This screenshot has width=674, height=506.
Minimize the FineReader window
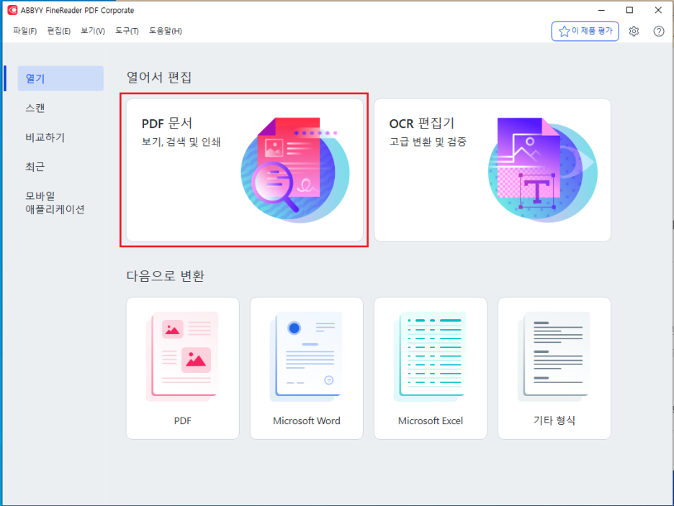601,10
